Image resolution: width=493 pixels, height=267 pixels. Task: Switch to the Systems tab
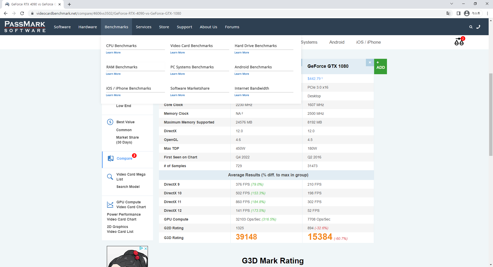tap(309, 42)
